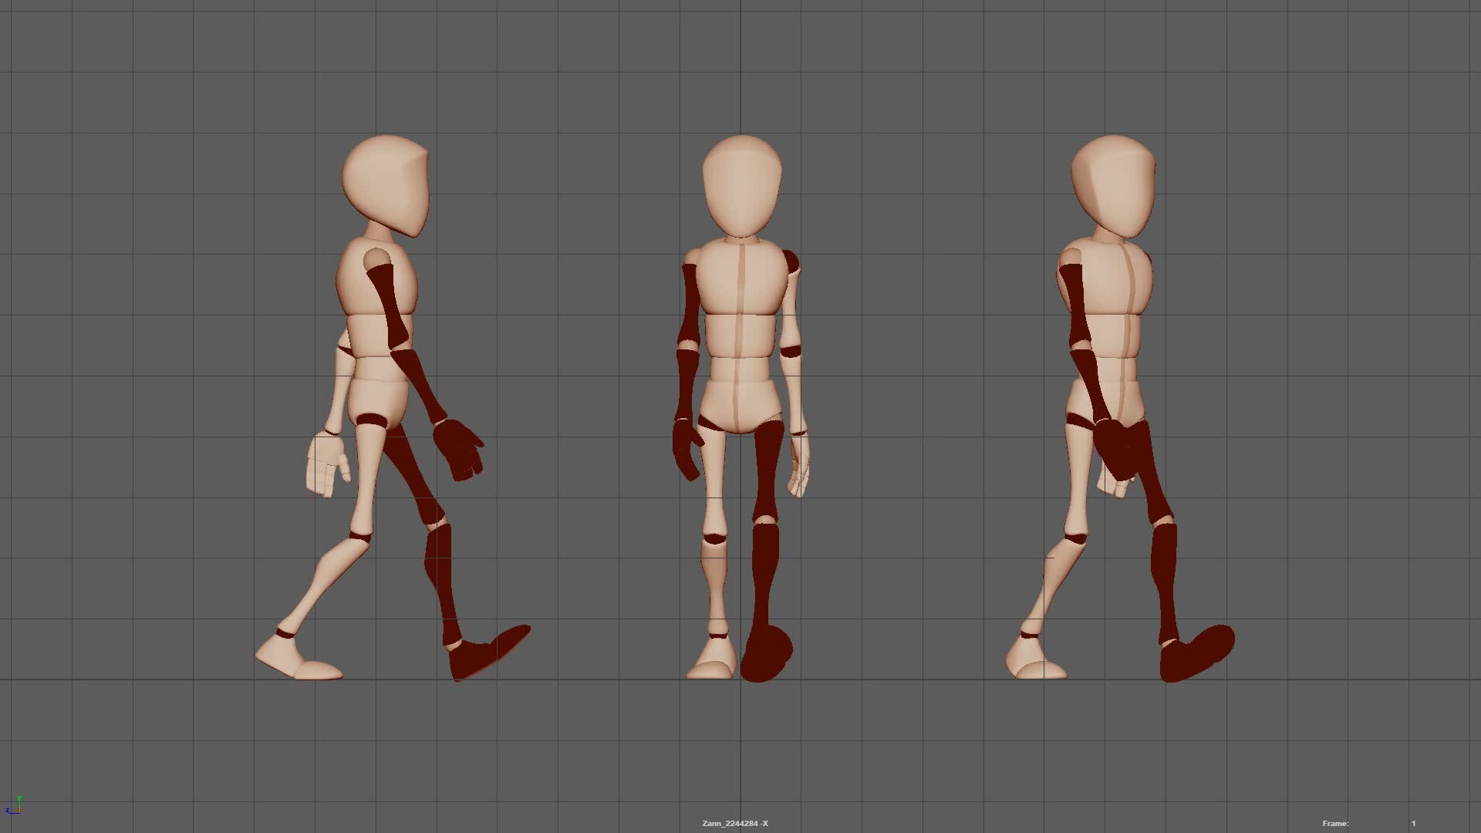Click the Y axis arrow in the viewport gizmo
This screenshot has width=1481, height=833.
[x=19, y=801]
